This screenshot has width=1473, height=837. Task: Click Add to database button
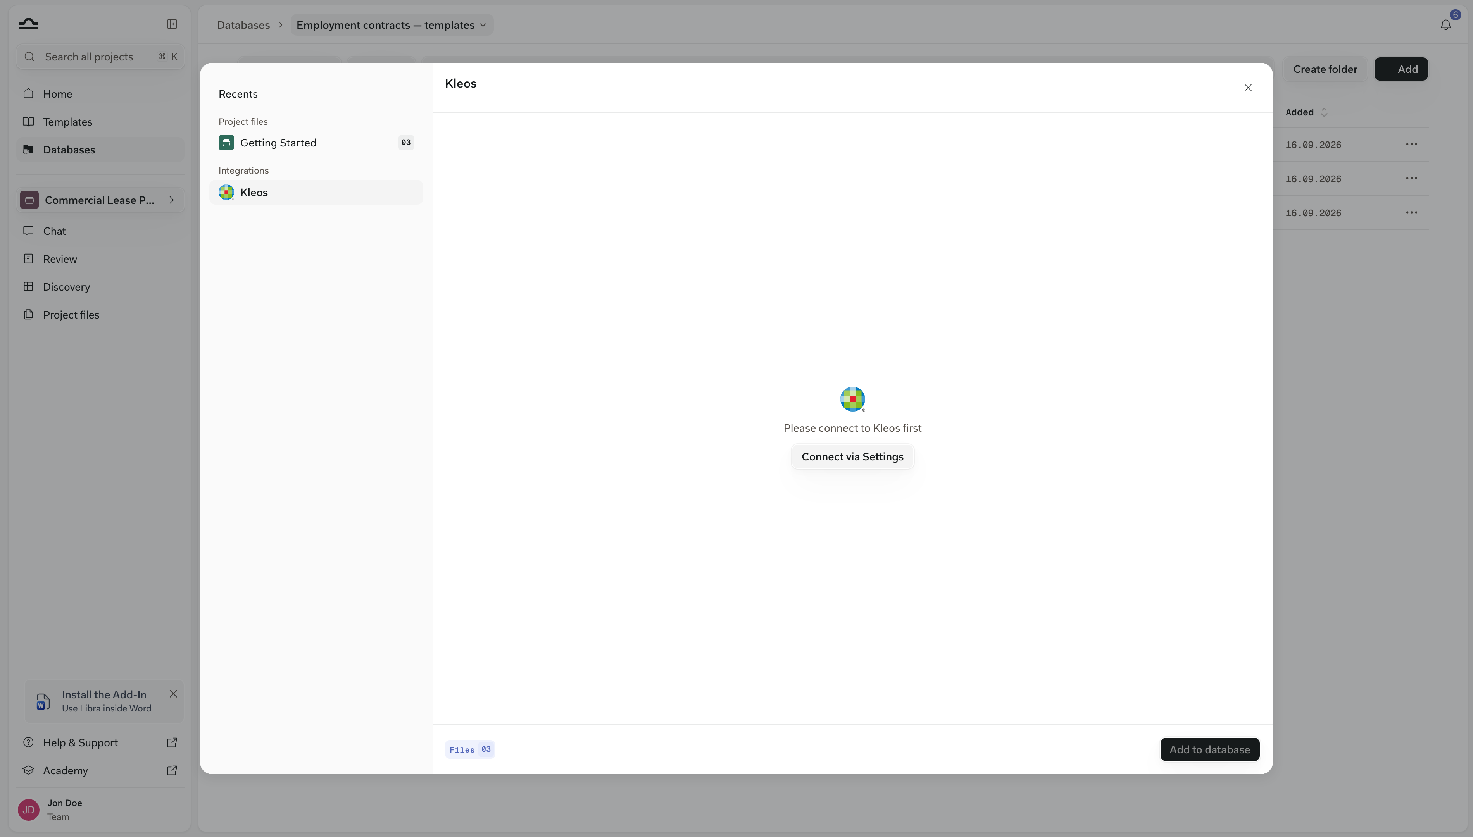click(1210, 749)
